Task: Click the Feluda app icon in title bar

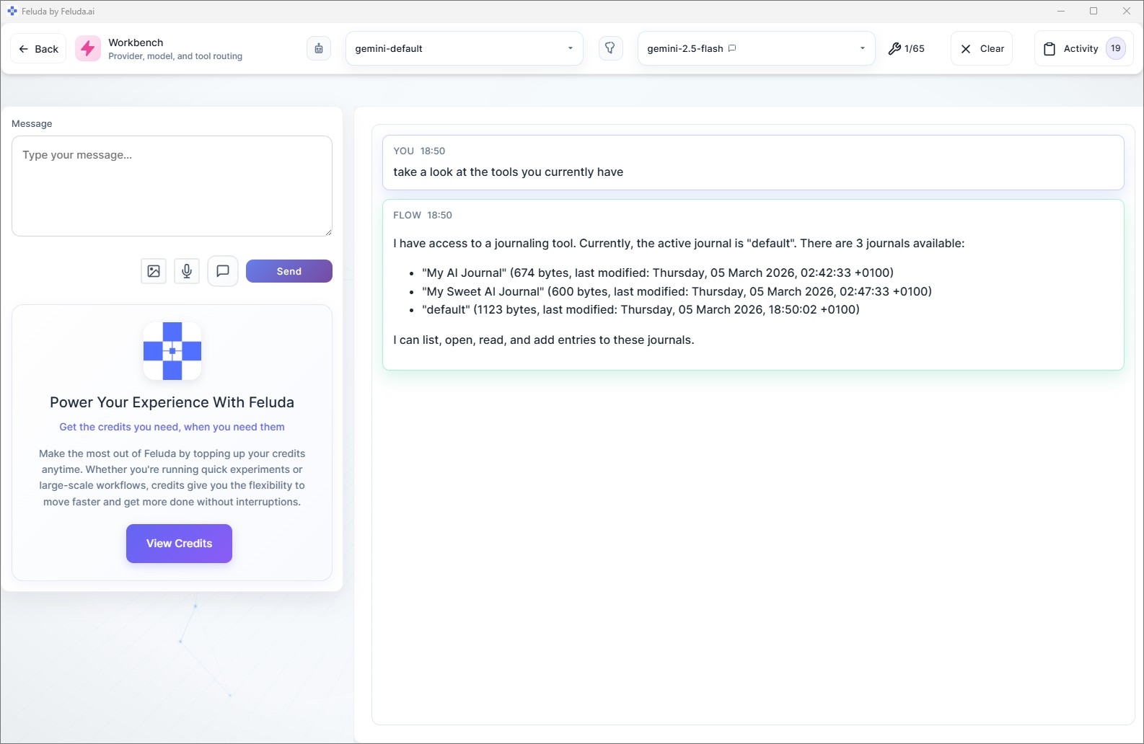Action: coord(12,11)
